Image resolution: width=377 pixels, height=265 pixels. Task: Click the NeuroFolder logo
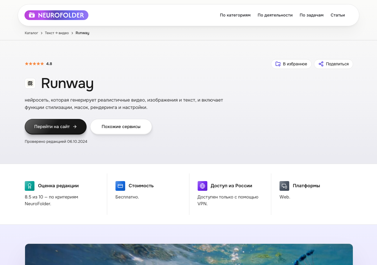(56, 15)
